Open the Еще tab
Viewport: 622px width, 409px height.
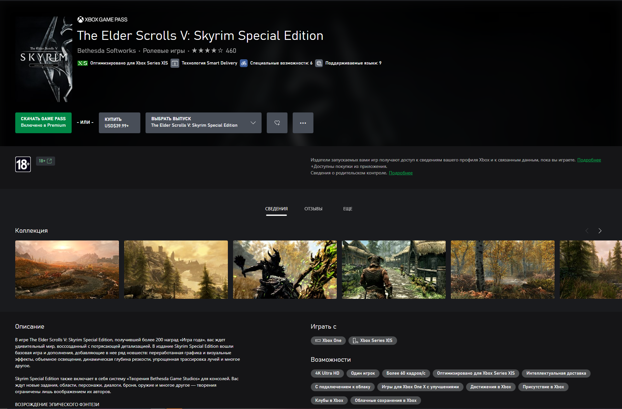click(348, 209)
